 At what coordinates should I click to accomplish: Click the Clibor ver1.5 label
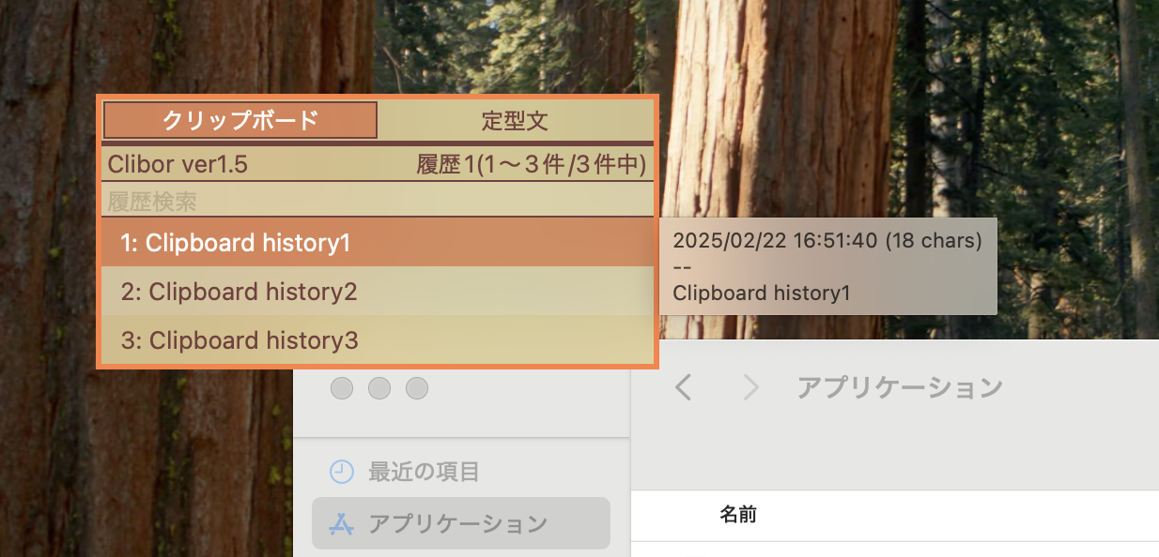[x=178, y=165]
